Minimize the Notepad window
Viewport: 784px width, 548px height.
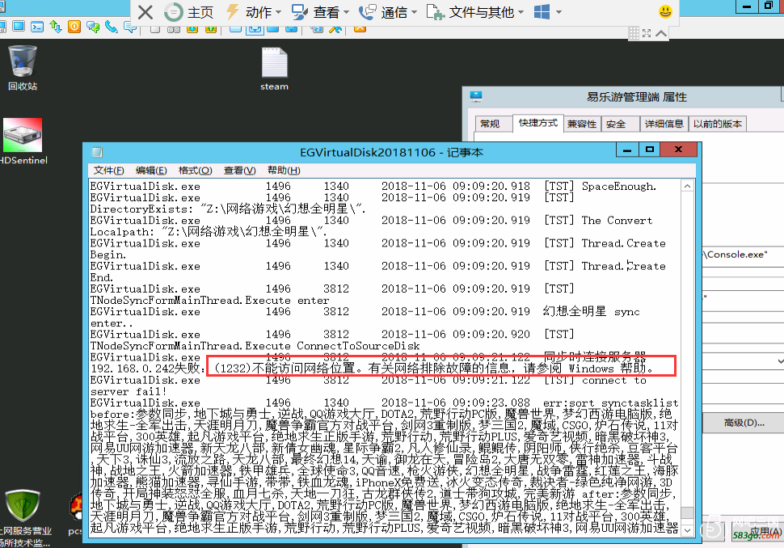tap(627, 150)
